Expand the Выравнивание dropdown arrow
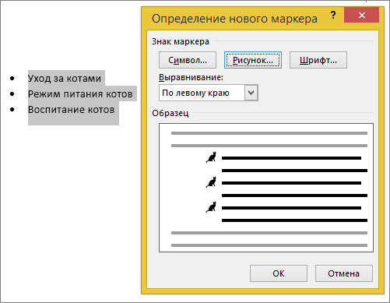Screen dimensions: 390x303 [251, 93]
